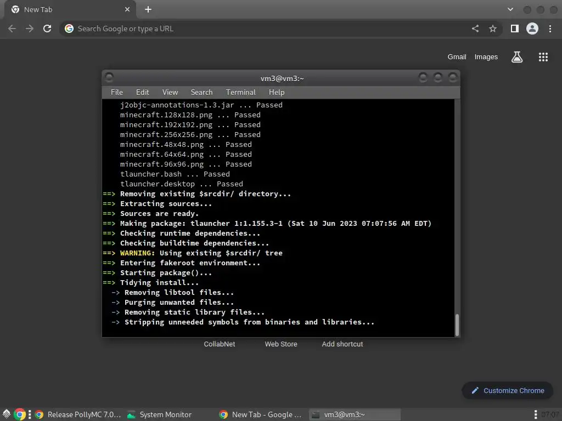This screenshot has height=421, width=562.
Task: Click the taskbar clock
Action: (x=550, y=414)
